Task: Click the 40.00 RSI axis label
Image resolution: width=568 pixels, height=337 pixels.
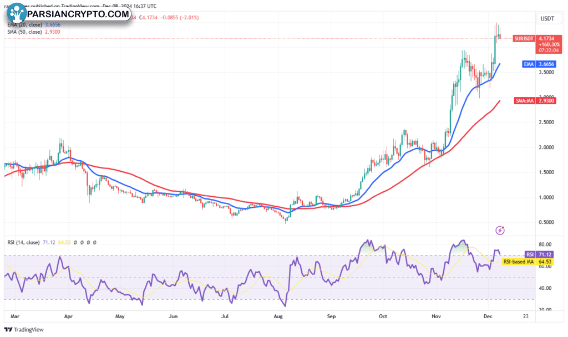Action: 545,288
